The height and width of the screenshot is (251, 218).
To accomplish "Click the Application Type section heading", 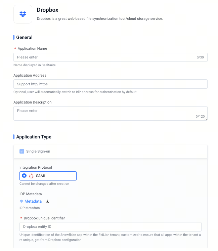I will pyautogui.click(x=34, y=137).
